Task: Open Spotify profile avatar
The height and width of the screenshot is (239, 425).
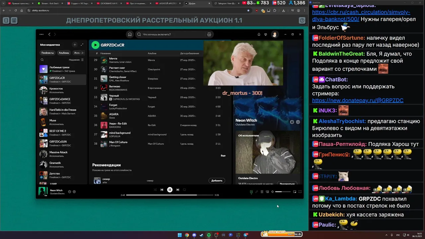Action: coord(275,34)
